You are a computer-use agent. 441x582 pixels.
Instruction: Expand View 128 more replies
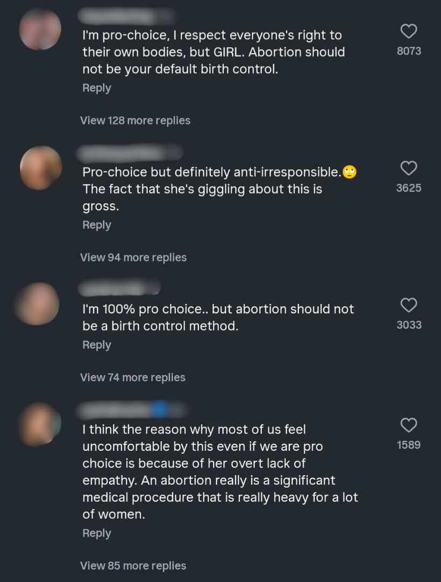click(135, 120)
